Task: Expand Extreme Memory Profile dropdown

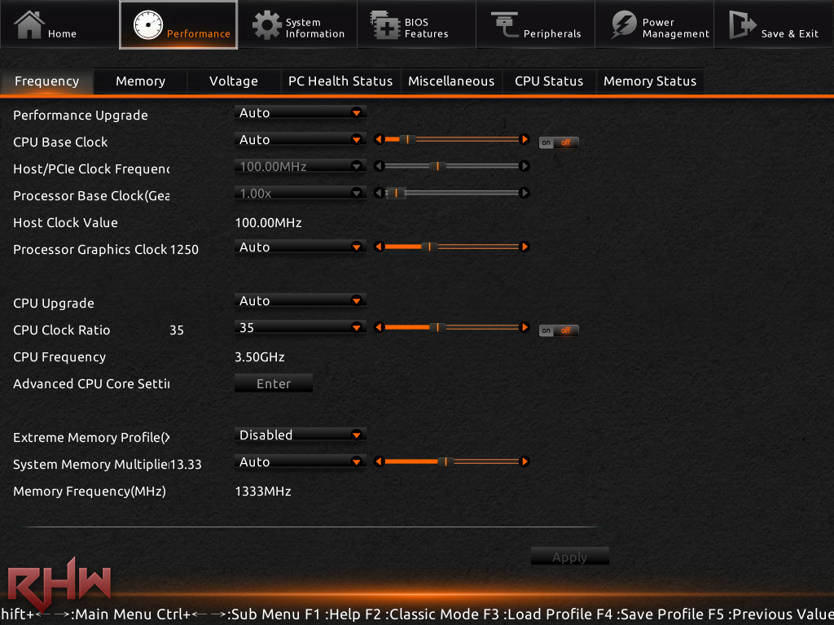Action: [300, 435]
